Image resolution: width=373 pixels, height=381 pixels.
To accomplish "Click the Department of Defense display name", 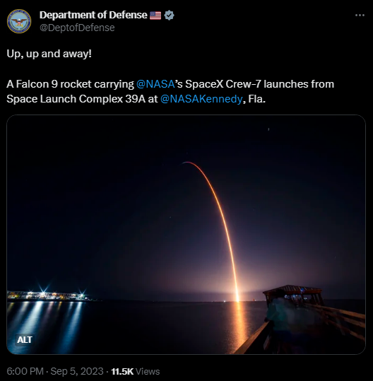I will point(93,15).
